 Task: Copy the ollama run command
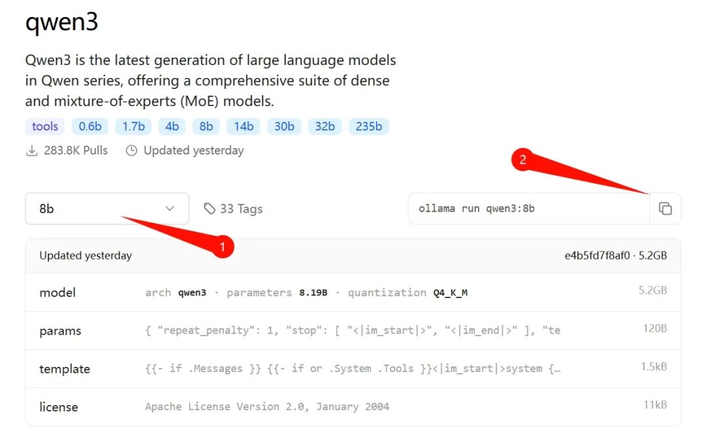665,208
